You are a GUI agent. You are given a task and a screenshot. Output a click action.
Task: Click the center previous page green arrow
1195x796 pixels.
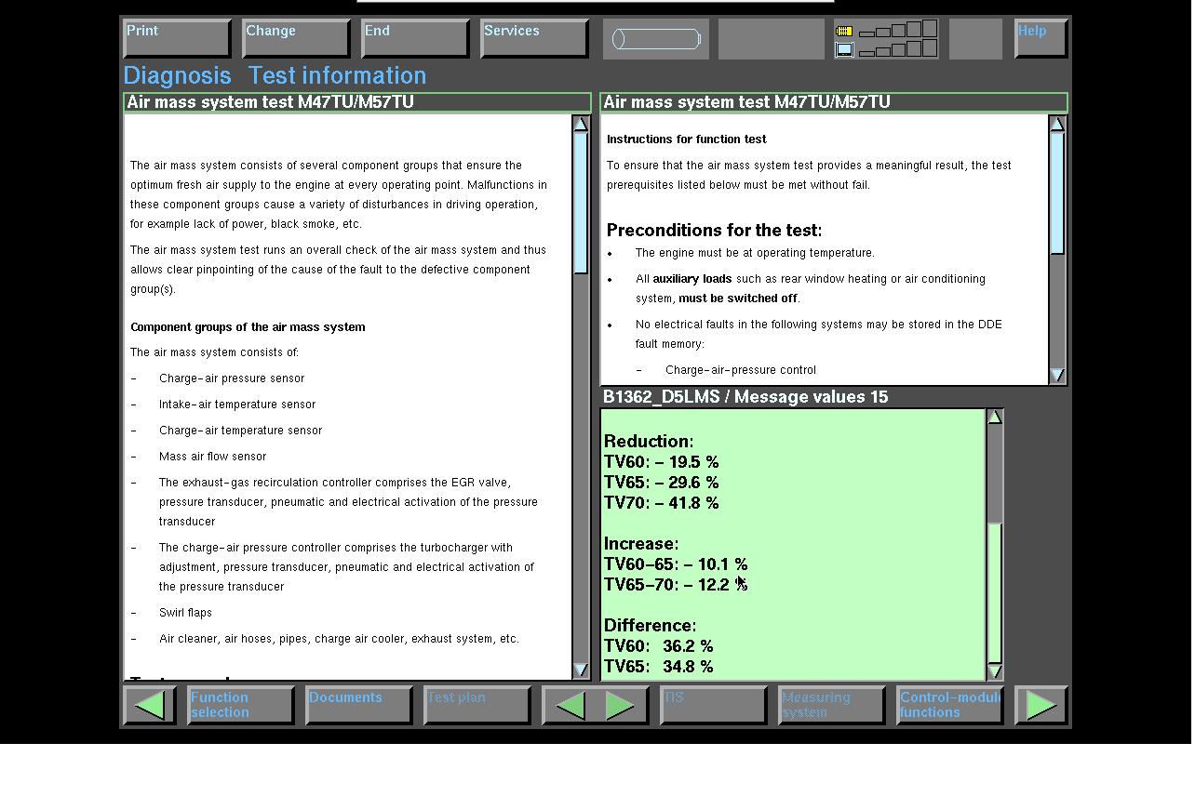coord(570,705)
